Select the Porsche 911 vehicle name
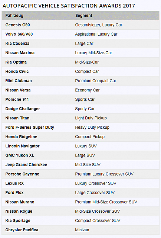Viewport: 161px width, 238px height. coord(17,99)
